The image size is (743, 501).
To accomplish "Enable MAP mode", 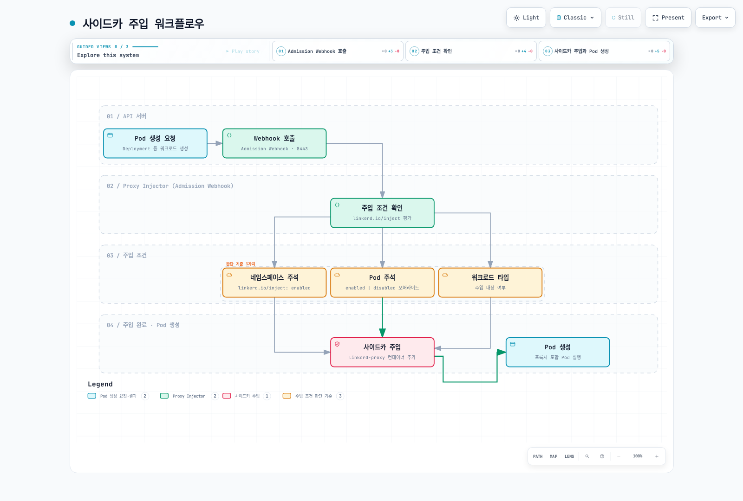I will pyautogui.click(x=554, y=456).
